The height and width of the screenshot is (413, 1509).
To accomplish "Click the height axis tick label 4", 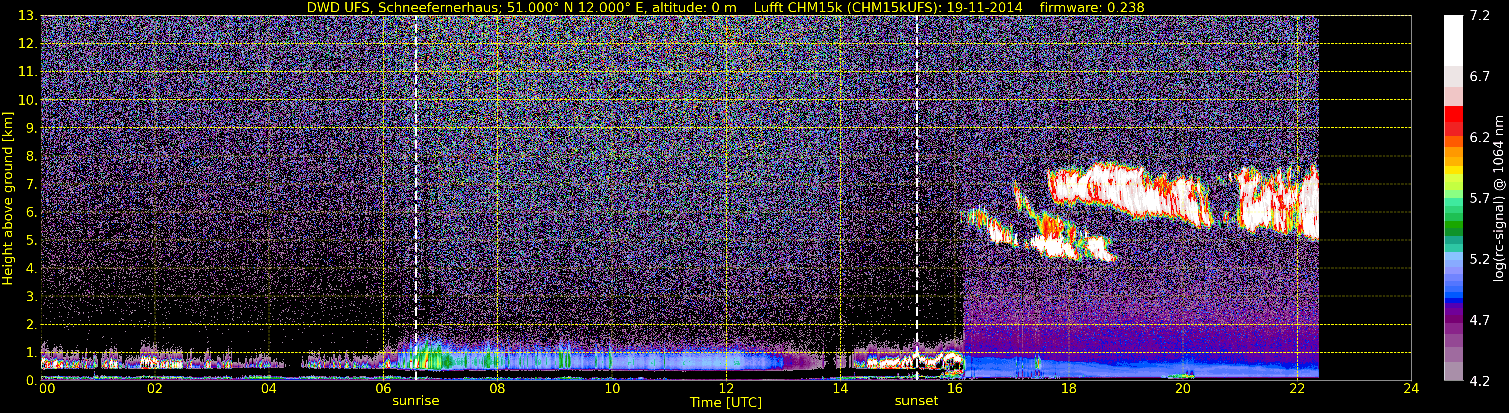I will coord(31,269).
